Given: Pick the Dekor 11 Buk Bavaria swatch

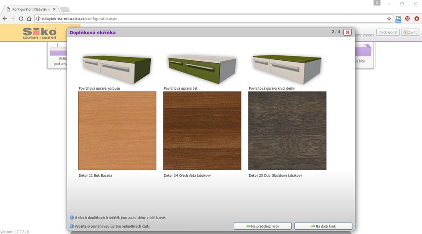Looking at the screenshot, I should [117, 131].
